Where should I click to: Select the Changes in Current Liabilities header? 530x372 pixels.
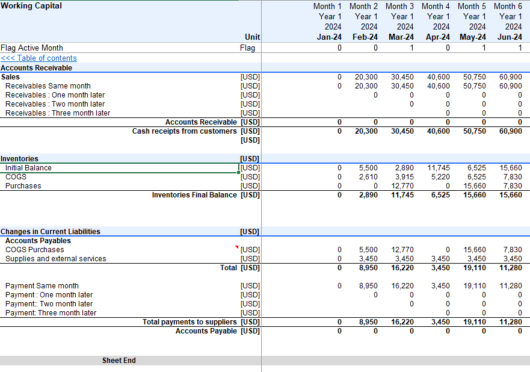click(x=51, y=232)
